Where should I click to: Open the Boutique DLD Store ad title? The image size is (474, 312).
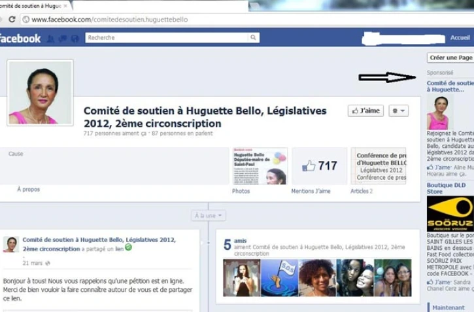(x=446, y=188)
